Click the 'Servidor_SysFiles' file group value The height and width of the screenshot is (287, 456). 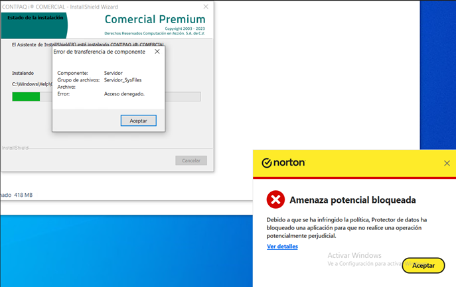click(123, 80)
